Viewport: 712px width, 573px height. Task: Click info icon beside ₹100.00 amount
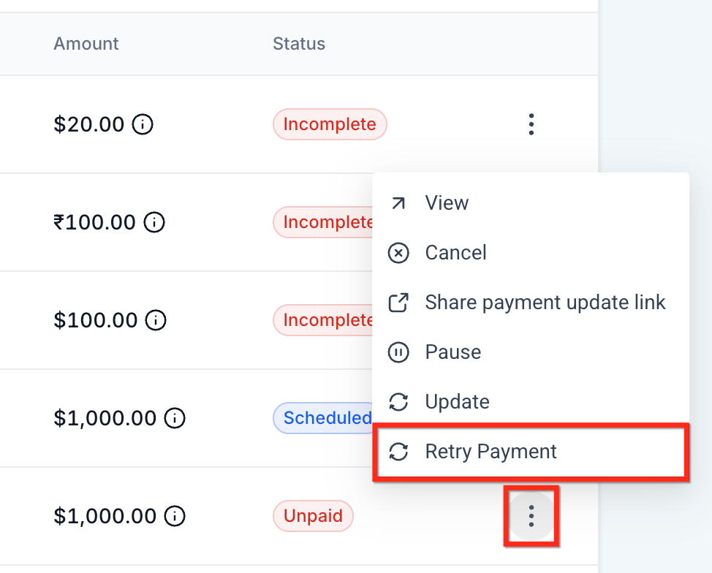point(154,222)
